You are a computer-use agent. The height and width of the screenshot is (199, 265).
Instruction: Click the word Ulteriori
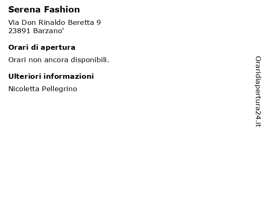tap(24, 76)
